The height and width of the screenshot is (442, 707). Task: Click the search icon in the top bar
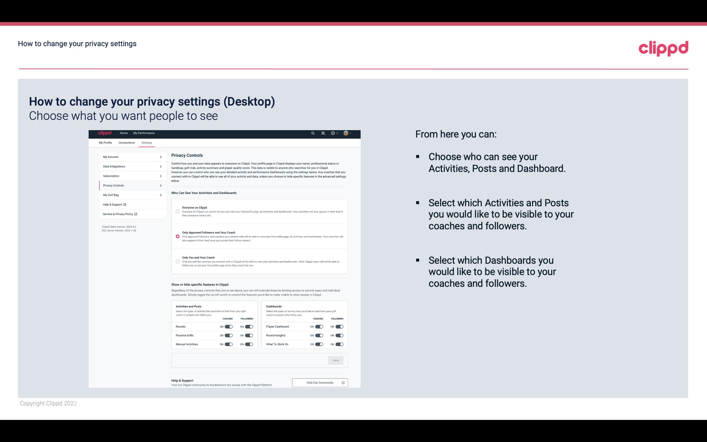coord(313,133)
